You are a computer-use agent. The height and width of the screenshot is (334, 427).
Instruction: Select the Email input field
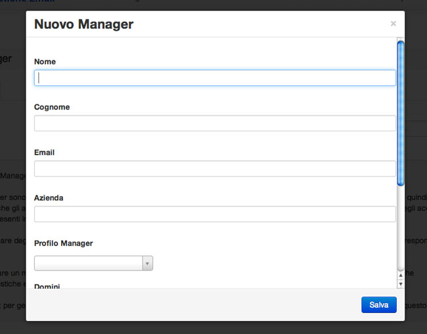[215, 169]
